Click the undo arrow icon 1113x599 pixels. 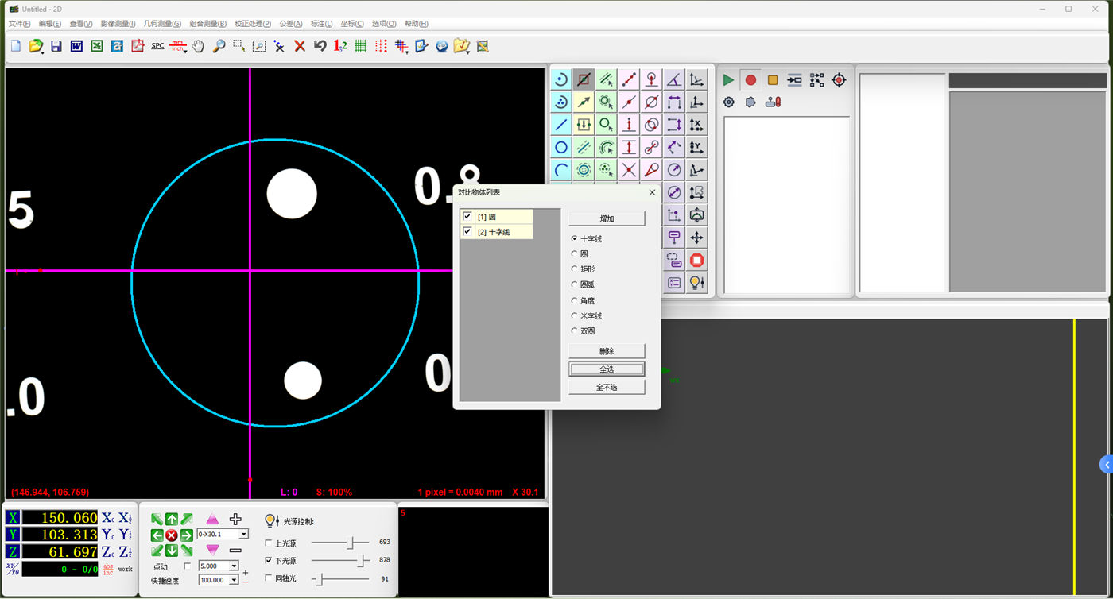tap(320, 46)
